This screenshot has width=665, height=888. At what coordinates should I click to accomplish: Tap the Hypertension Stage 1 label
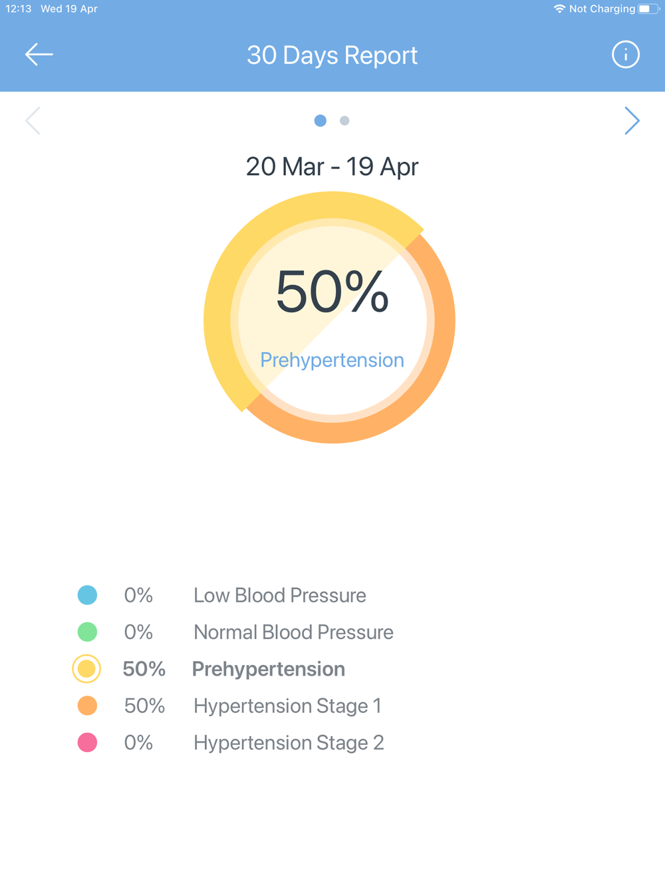[x=287, y=706]
